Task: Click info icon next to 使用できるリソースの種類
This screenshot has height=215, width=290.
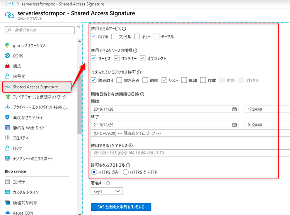Action: pyautogui.click(x=135, y=51)
